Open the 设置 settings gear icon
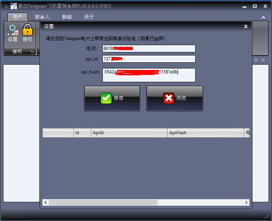Viewport: 272px width, 221px height. (13, 33)
